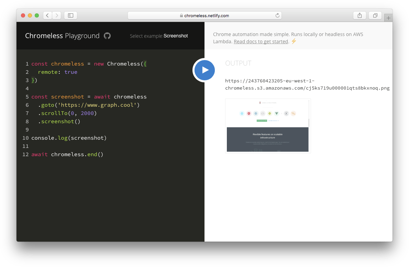Click the lightning bolt emoji
The width and height of the screenshot is (409, 267).
coord(294,41)
